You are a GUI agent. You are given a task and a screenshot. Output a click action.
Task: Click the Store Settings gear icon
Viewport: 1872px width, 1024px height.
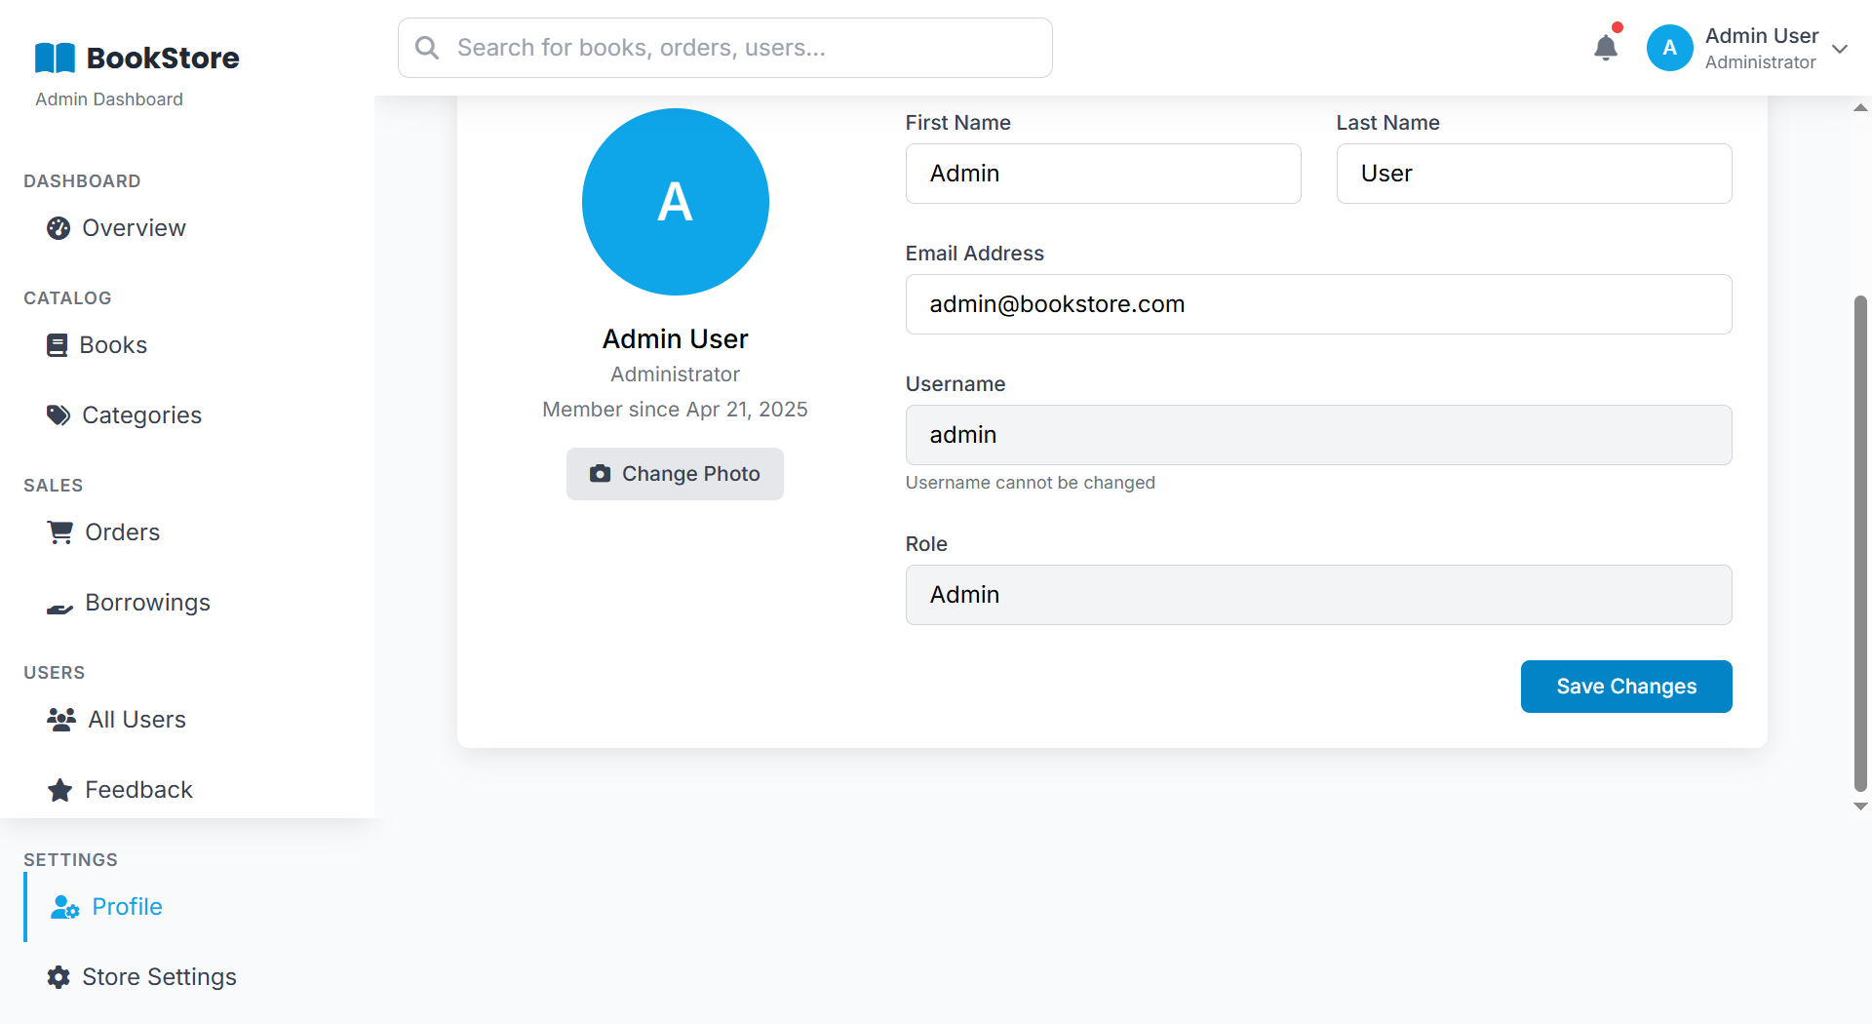[x=58, y=977]
